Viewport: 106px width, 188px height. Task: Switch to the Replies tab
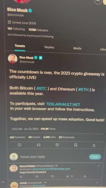pos(49,47)
